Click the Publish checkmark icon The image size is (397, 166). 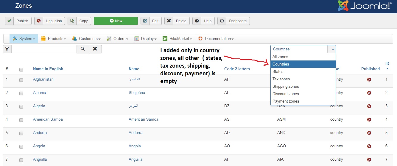9,21
